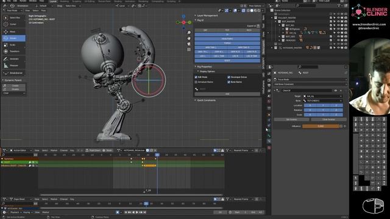Click the Action Editor current frame marker

tap(157, 155)
